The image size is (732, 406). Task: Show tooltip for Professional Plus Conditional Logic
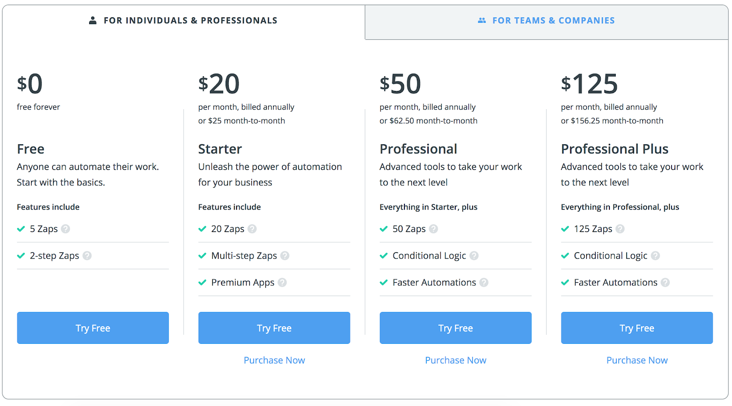[x=655, y=256]
